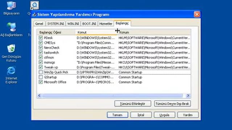The image size is (232, 130).
Task: Sort by Konum column header
Action: pyautogui.click(x=154, y=32)
